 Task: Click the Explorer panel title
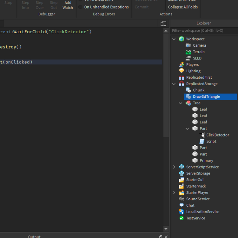pos(204,23)
